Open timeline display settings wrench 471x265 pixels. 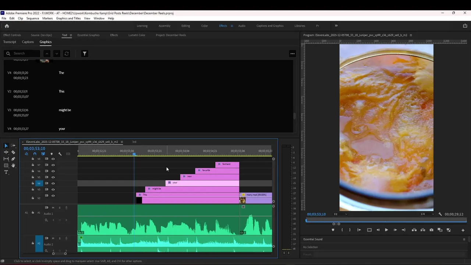pyautogui.click(x=60, y=154)
